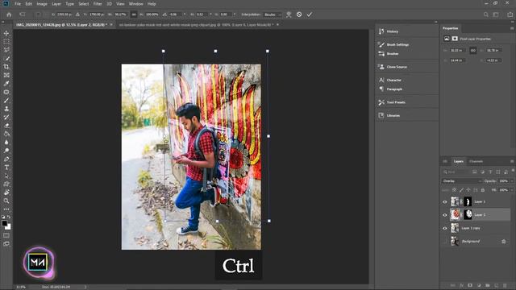Click the Background layer lock icon
Viewport: 516px width, 290px height.
pyautogui.click(x=503, y=242)
